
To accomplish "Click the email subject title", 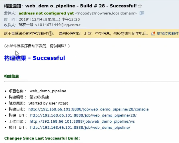I will 70,6.
